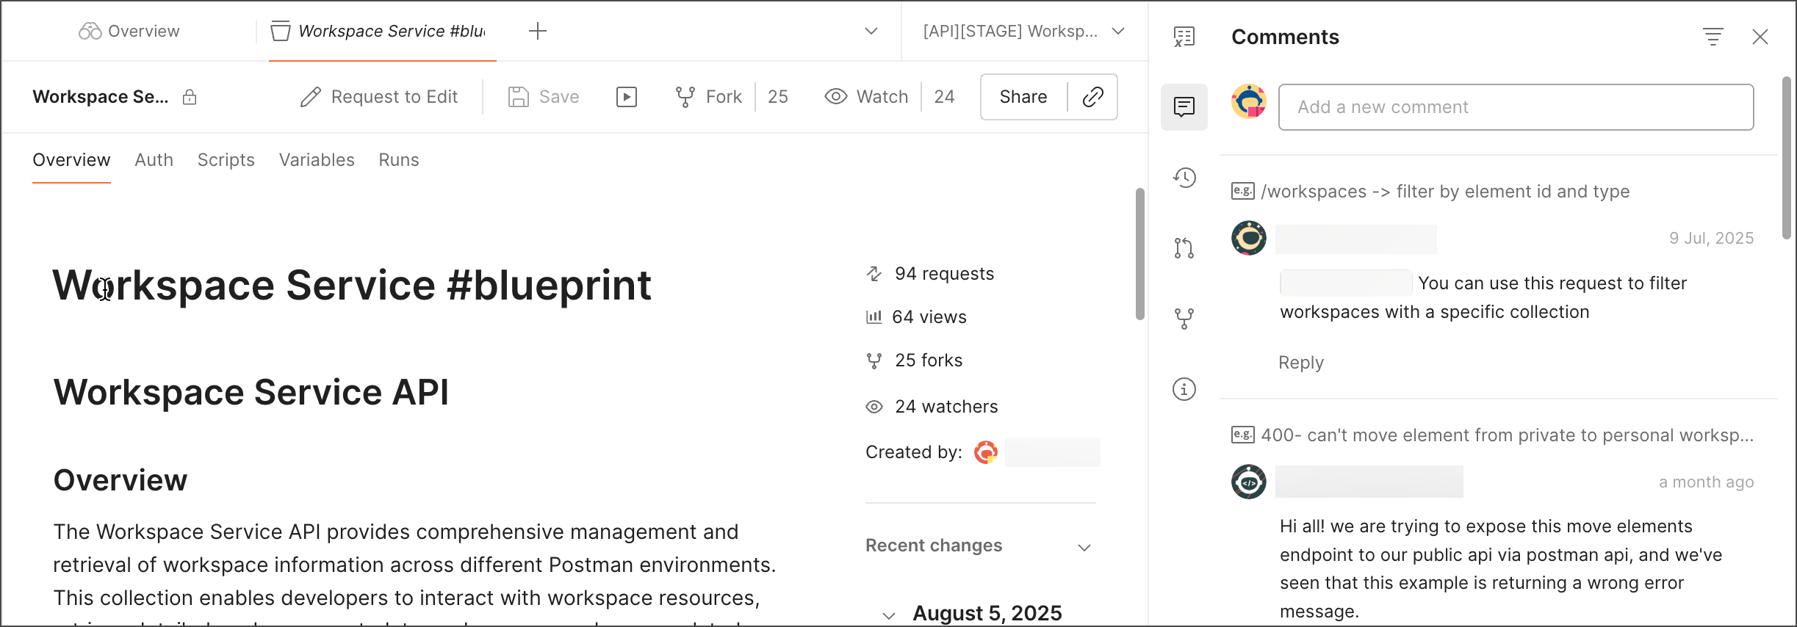Open fork count 25
Screen dimensions: 1797x627
click(778, 97)
